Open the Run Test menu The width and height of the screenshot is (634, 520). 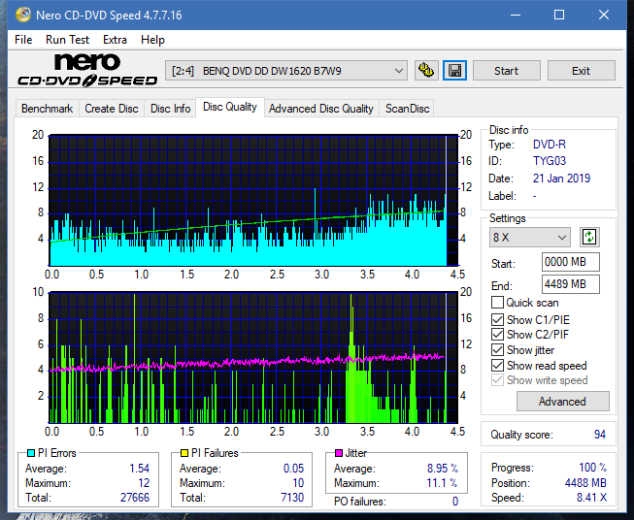point(67,40)
